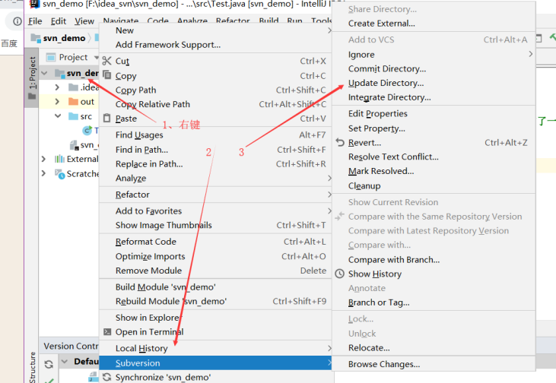
Task: Collapse the Default changelist
Action: point(65,362)
